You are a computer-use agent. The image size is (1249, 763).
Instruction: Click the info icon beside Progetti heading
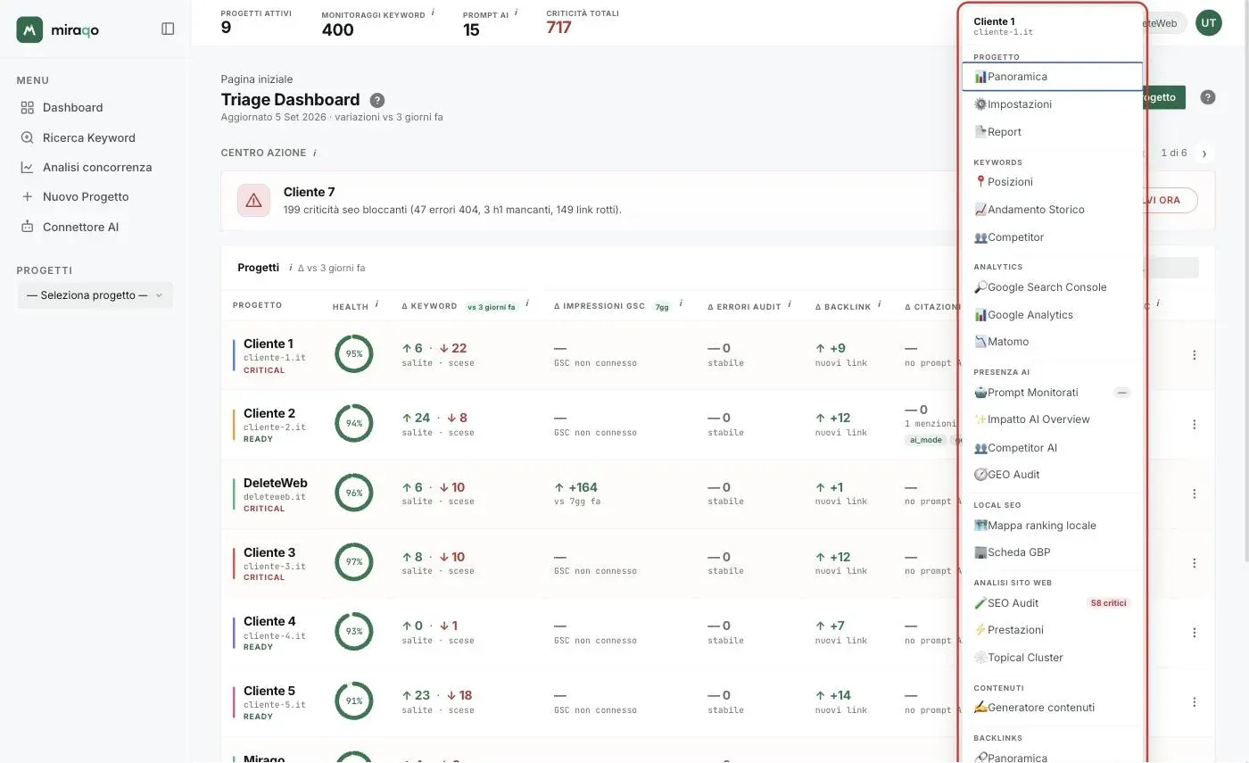pyautogui.click(x=290, y=267)
